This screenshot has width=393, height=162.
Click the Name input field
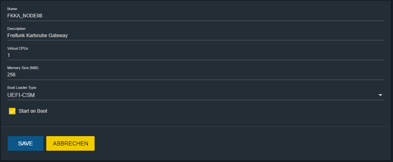(195, 15)
